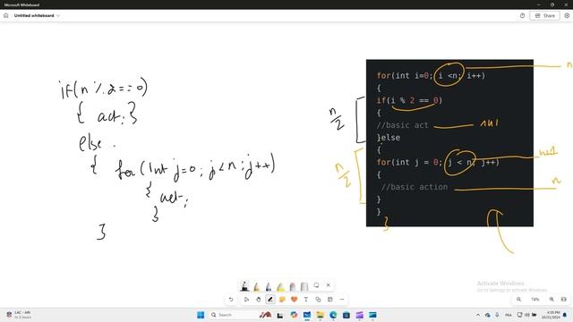Zoom out of the whiteboard
This screenshot has height=322, width=573.
[x=518, y=300]
